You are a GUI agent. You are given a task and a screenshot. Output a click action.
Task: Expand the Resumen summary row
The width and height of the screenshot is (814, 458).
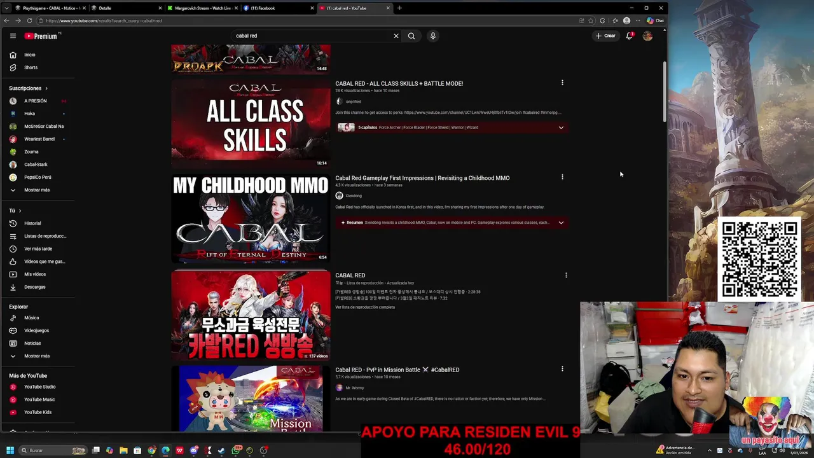pos(451,223)
